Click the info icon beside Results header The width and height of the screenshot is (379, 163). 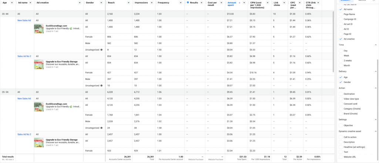click(188, 3)
